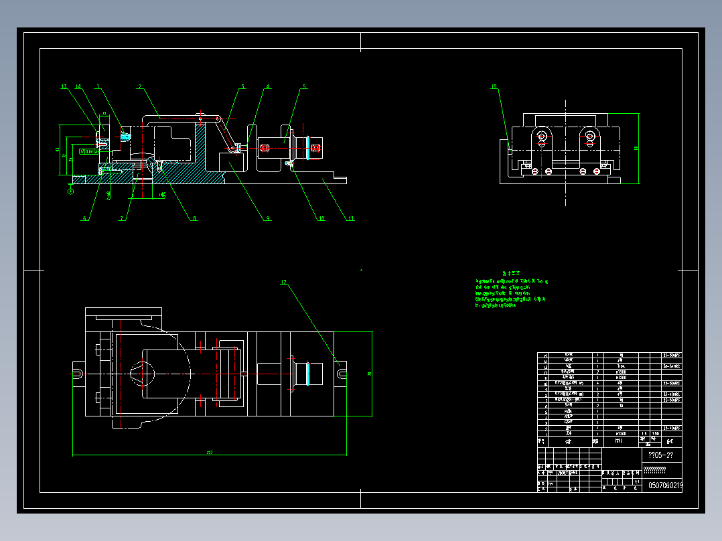Click part balloon number 3
Screen dimensions: 722x541
coord(242,86)
